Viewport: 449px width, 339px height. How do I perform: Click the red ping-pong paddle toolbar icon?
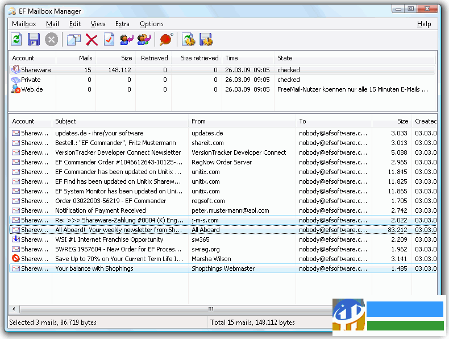166,39
